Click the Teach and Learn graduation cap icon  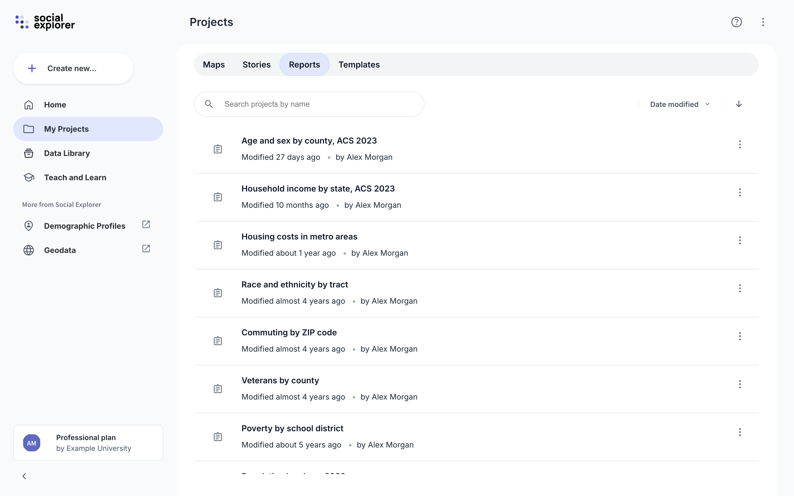[x=29, y=177]
